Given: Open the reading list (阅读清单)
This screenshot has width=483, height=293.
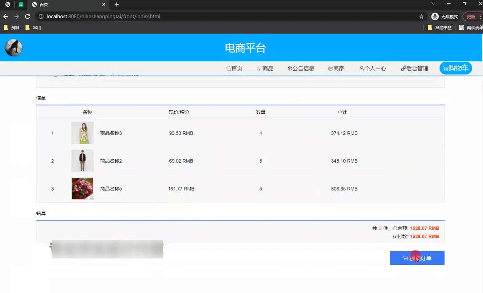Looking at the screenshot, I should 471,27.
